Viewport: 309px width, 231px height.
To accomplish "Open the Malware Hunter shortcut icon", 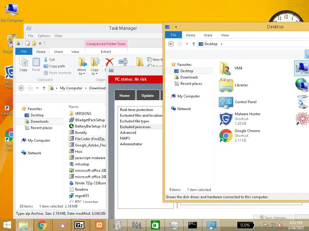I will point(226,119).
